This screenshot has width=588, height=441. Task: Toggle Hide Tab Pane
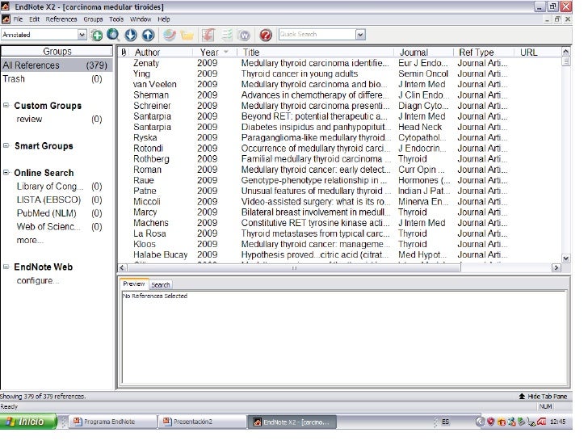(545, 397)
